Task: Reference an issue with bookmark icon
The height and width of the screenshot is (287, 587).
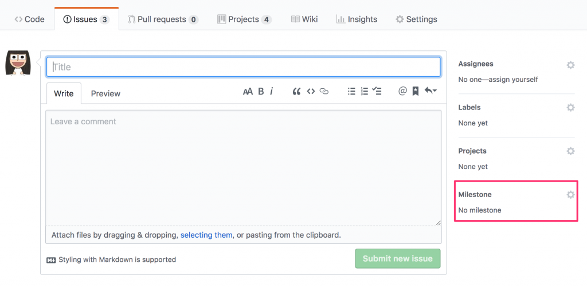Action: coord(415,91)
